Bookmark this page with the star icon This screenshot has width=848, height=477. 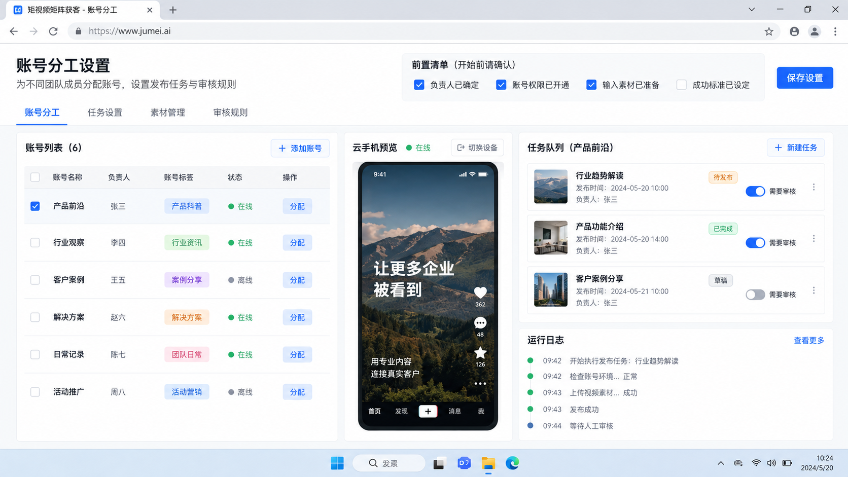(769, 31)
